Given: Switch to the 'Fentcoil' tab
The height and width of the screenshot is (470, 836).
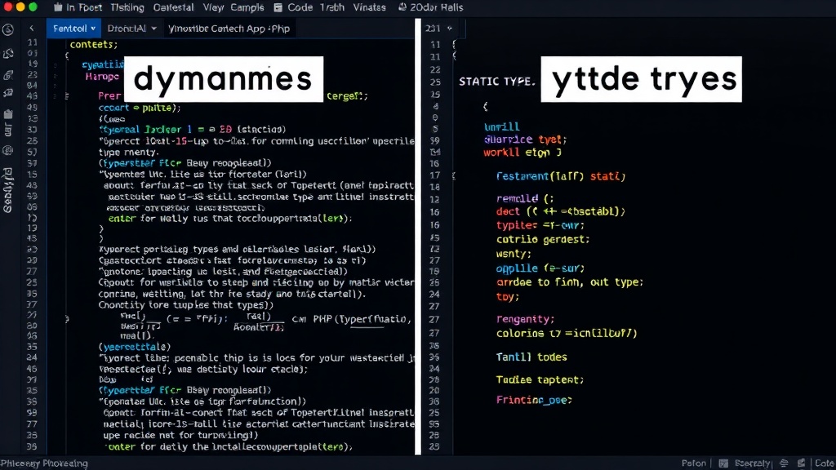Looking at the screenshot, I should [x=73, y=29].
